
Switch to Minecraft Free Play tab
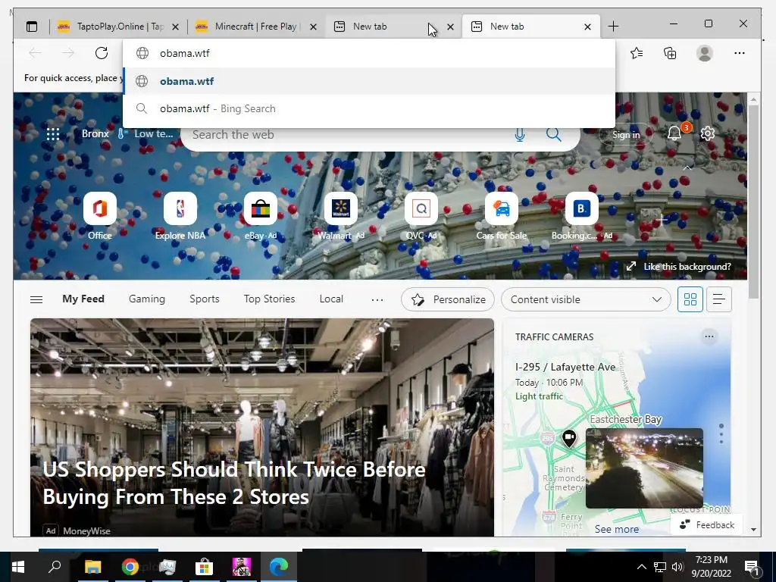pos(256,27)
